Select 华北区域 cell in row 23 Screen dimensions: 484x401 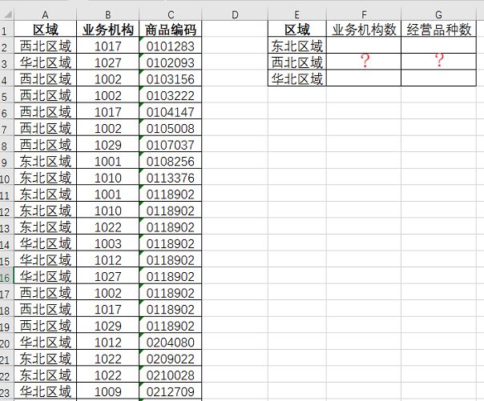coord(45,391)
